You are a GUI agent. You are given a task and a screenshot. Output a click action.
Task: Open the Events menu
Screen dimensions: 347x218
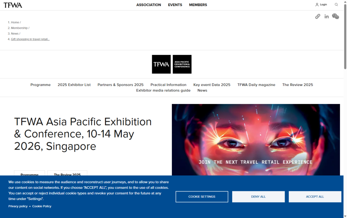[x=175, y=5]
